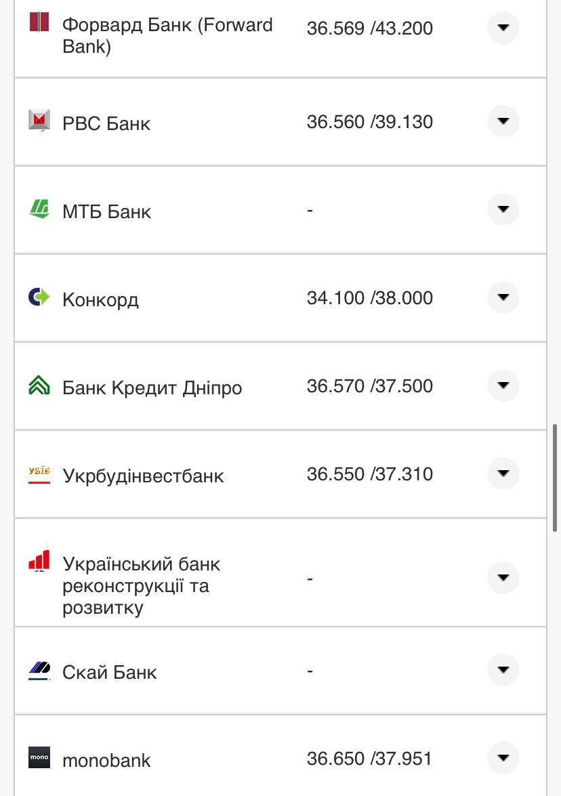Expand the Конкорд row dropdown

[x=503, y=297]
